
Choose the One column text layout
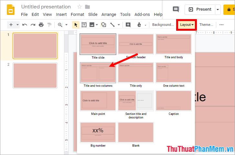coord(174,72)
